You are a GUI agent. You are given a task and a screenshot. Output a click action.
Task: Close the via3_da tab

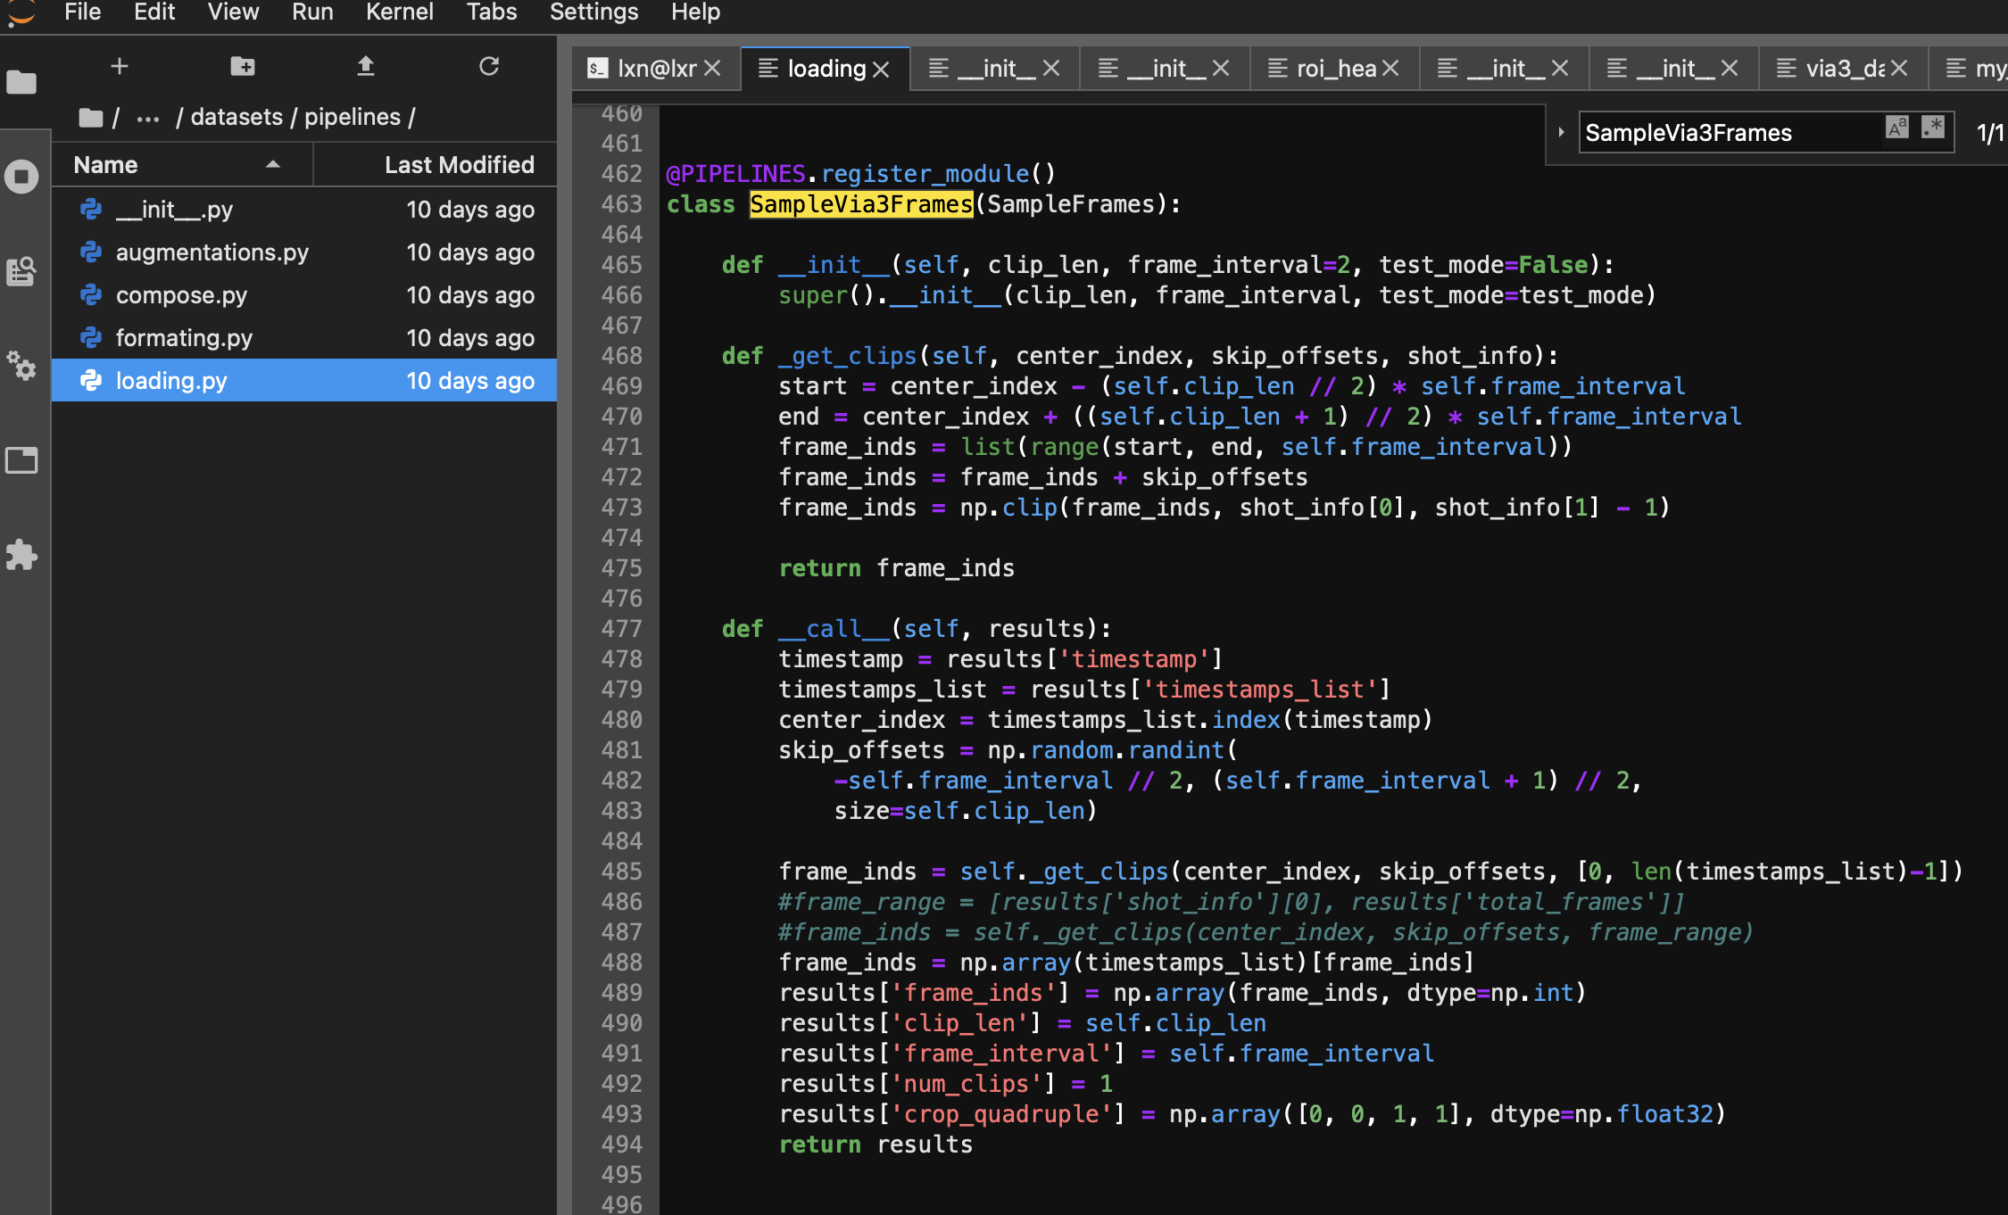1899,69
